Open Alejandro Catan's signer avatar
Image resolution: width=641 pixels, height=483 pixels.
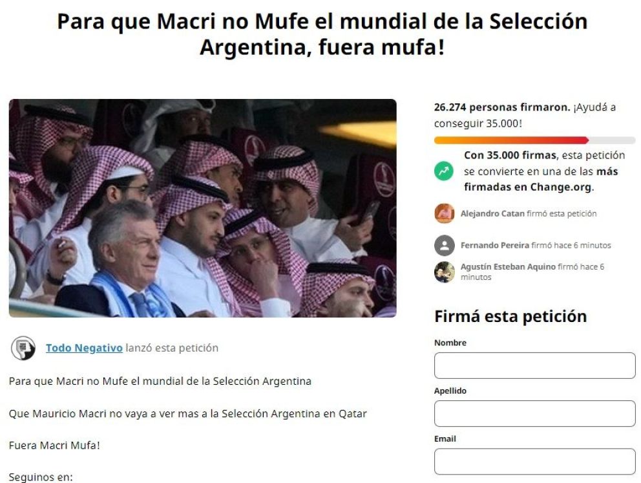(x=445, y=213)
